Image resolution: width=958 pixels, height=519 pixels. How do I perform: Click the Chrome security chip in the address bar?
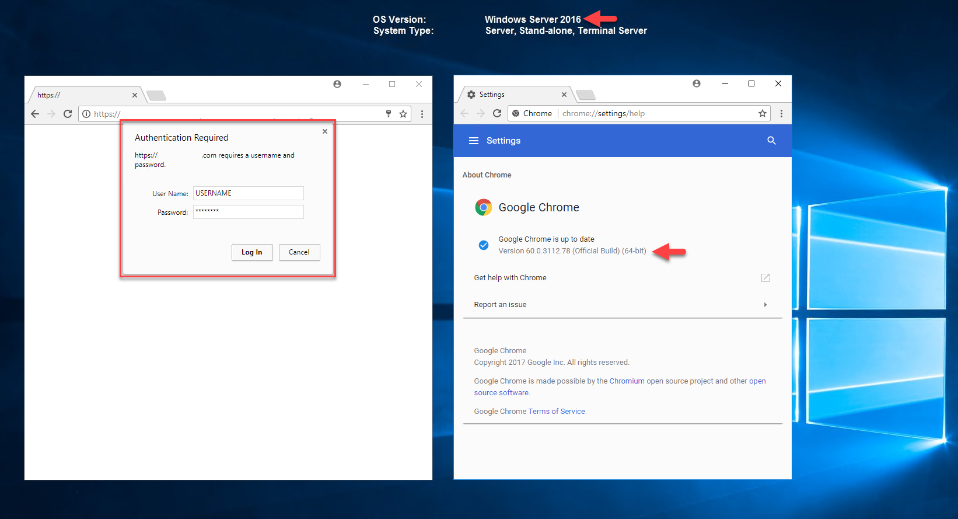[532, 113]
